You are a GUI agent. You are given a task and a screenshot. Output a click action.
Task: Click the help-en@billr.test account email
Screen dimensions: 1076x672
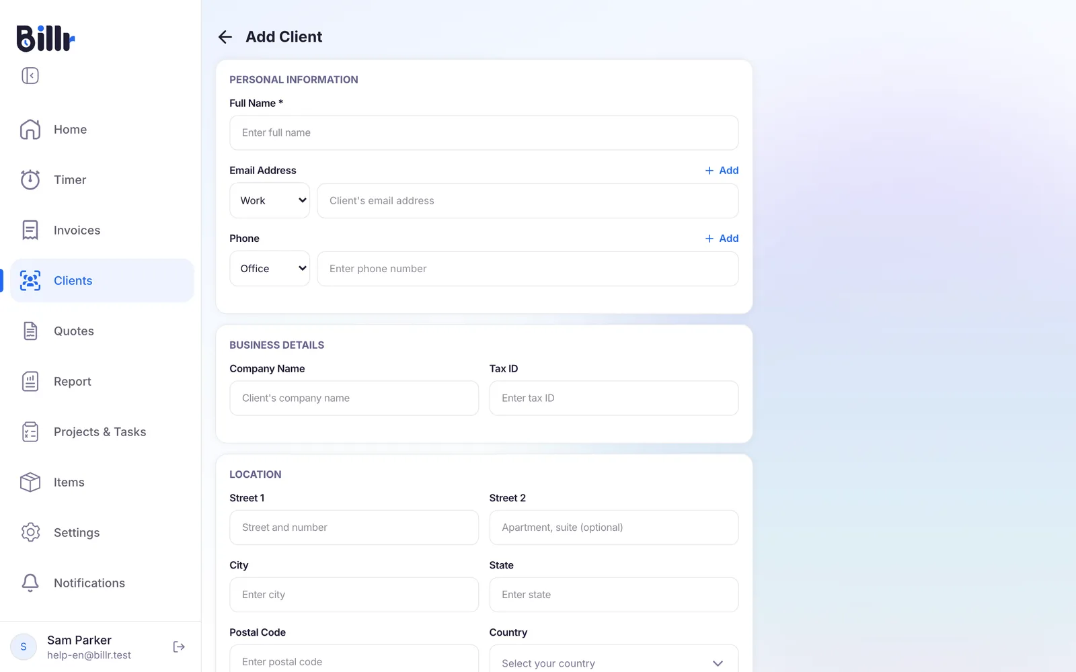[89, 655]
